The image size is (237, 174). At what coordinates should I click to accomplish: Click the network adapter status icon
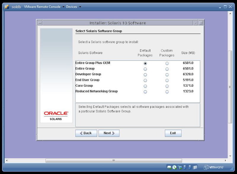coord(180,168)
